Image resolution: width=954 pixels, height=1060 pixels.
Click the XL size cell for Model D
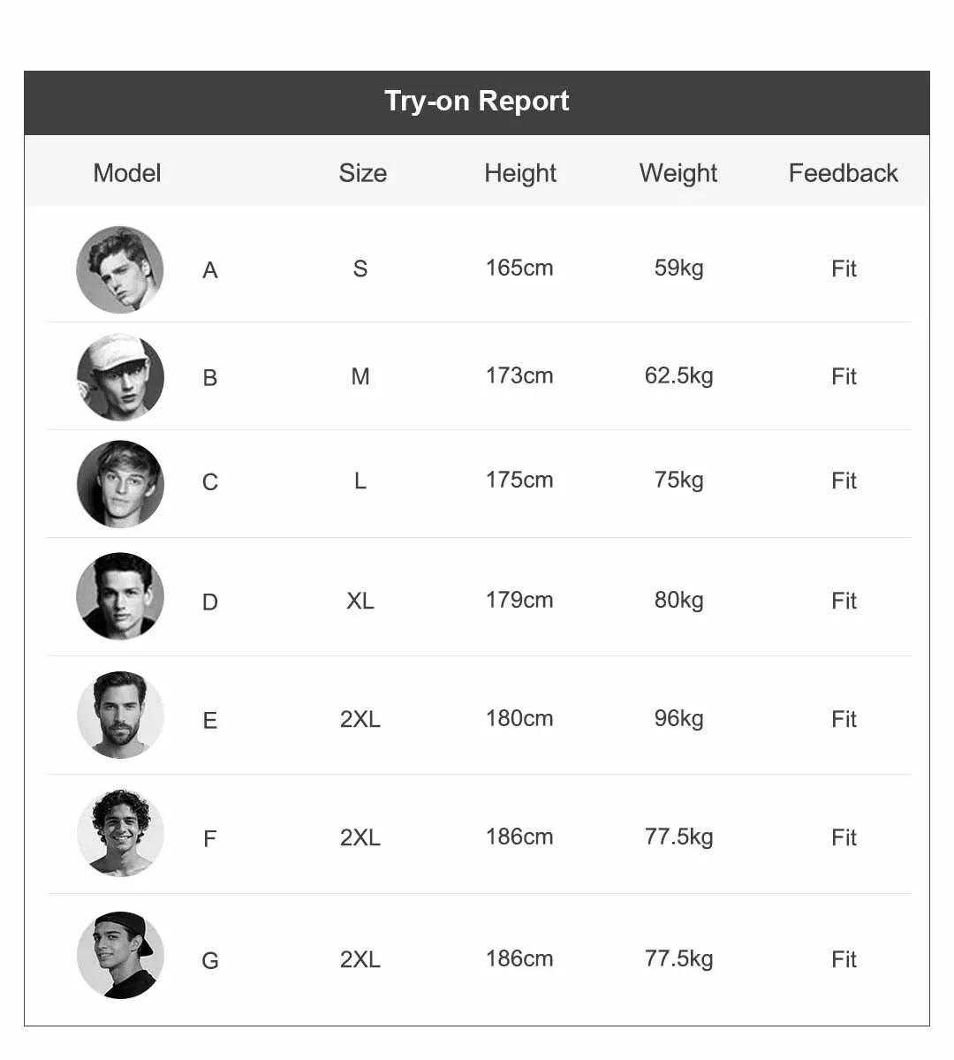point(360,601)
